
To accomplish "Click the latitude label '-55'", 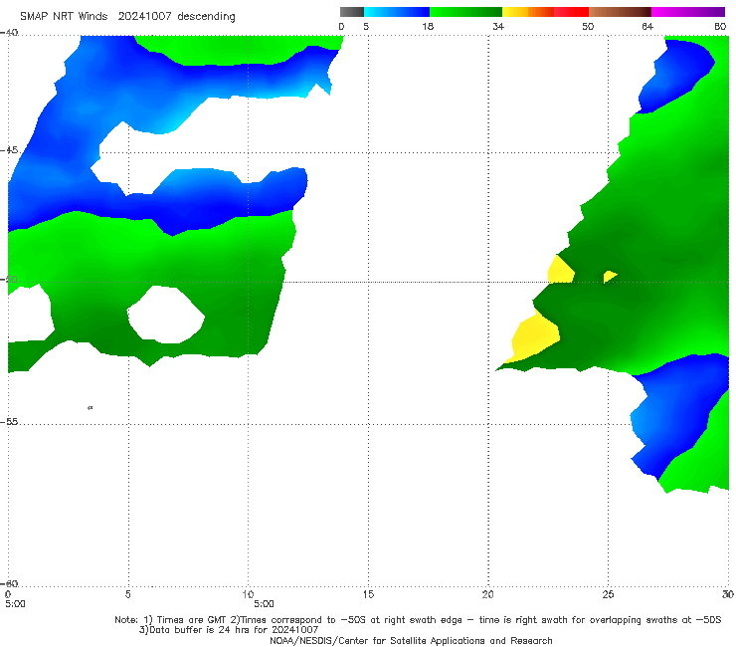I will click(9, 422).
